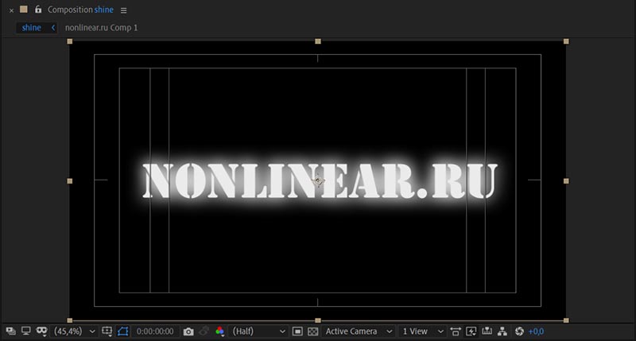The image size is (636, 341).
Task: Toggle the viewer lock icon
Action: pyautogui.click(x=37, y=10)
